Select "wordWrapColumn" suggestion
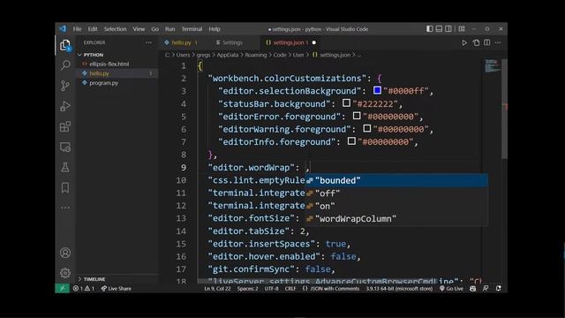Image resolution: width=565 pixels, height=318 pixels. click(396, 218)
